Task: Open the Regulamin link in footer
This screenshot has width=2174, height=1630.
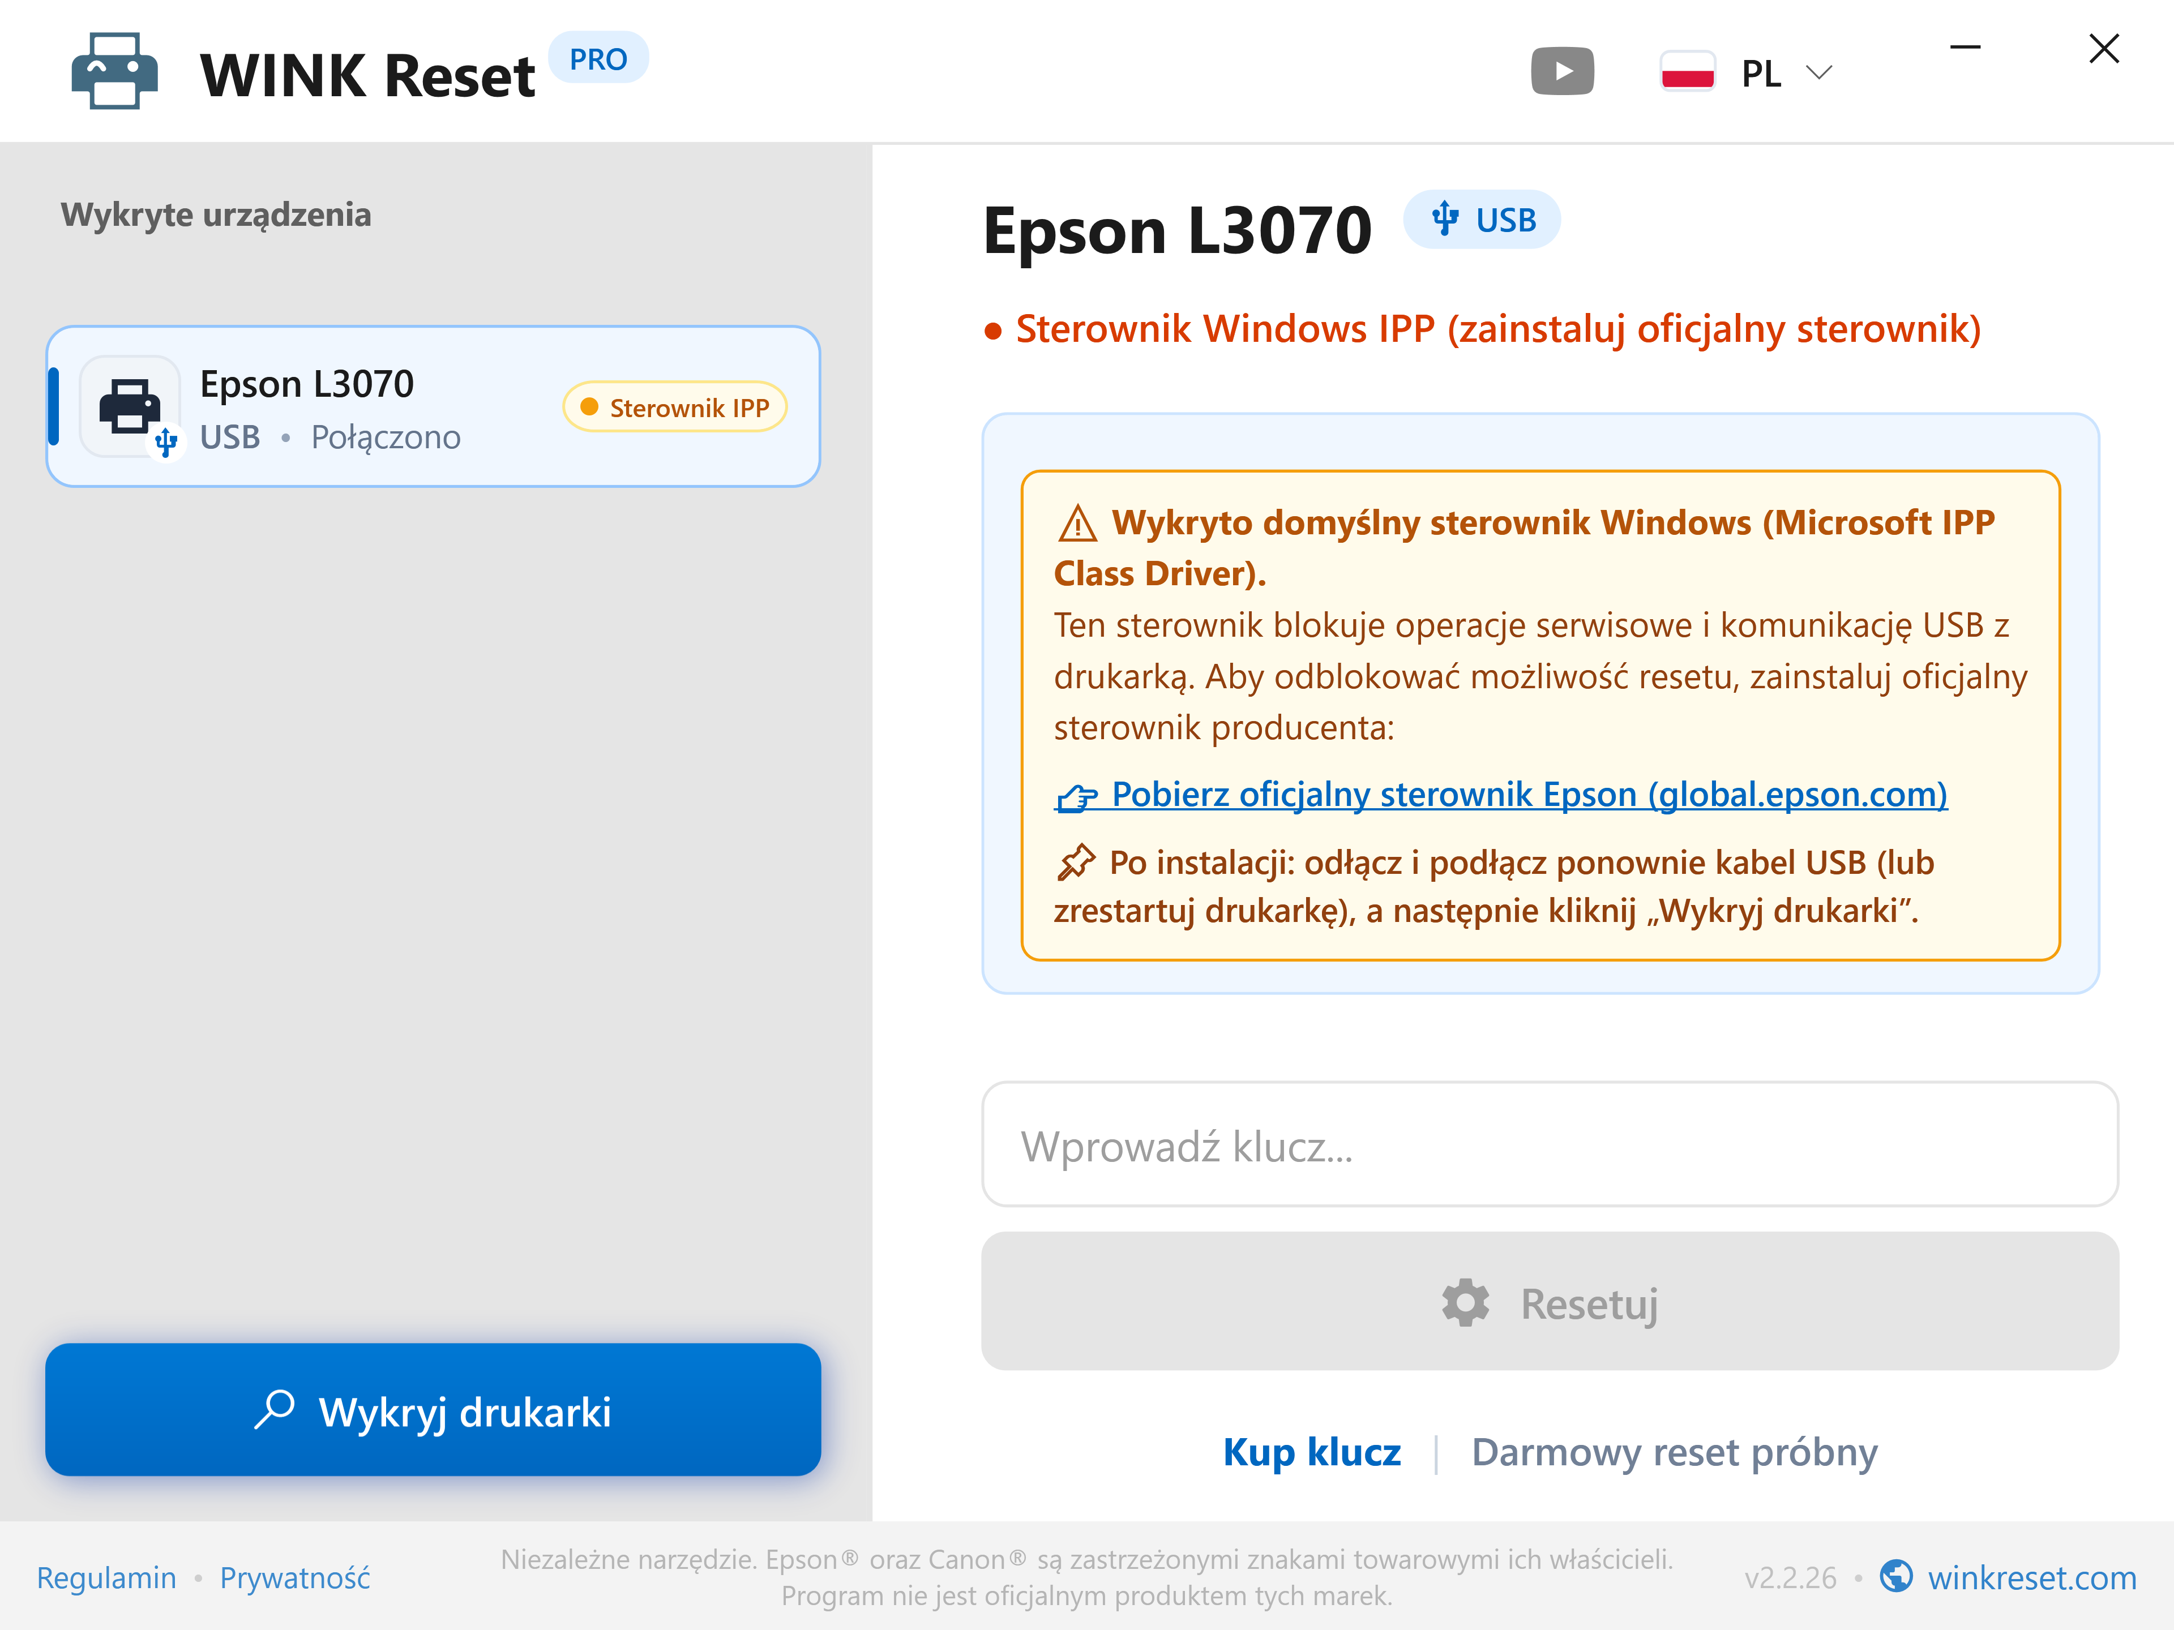Action: [x=106, y=1577]
